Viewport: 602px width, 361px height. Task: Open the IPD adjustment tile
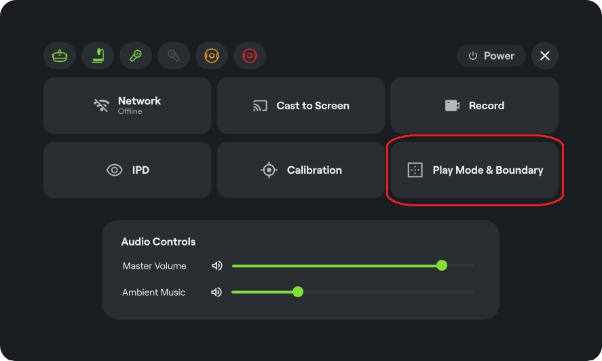128,170
